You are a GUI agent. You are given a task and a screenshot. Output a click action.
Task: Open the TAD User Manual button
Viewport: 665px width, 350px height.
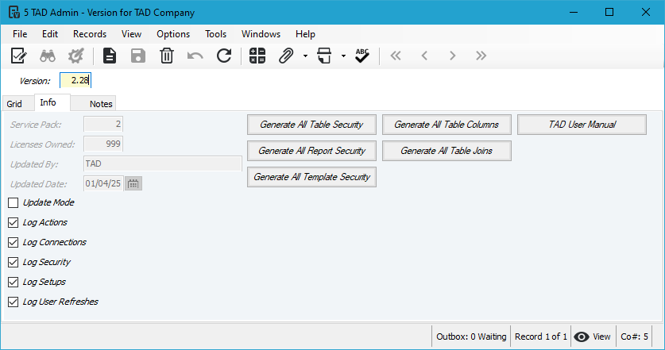click(x=582, y=125)
